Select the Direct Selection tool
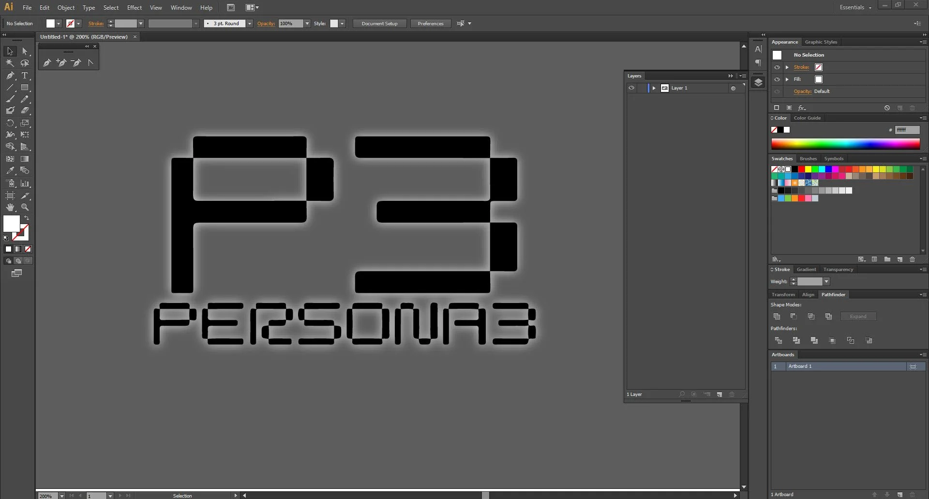The image size is (929, 499). click(x=25, y=51)
